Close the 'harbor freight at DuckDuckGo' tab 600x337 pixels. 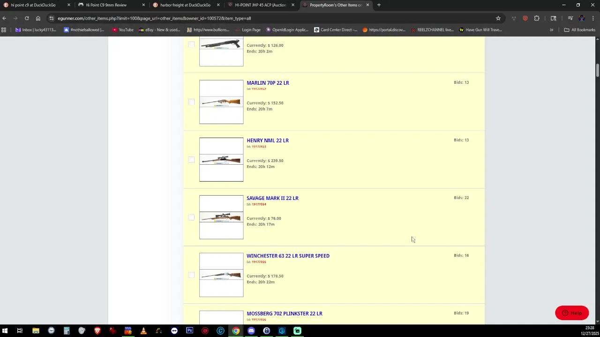(x=218, y=5)
